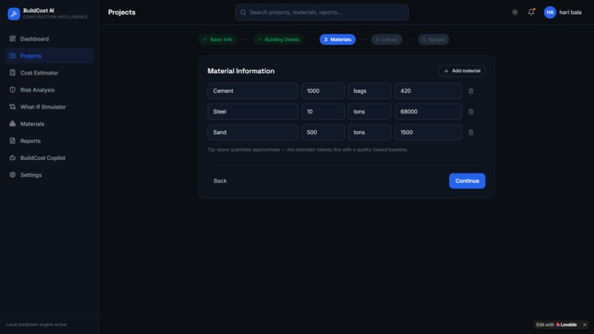This screenshot has width=594, height=334.
Task: Edit Cement unit bags field
Action: 370,91
